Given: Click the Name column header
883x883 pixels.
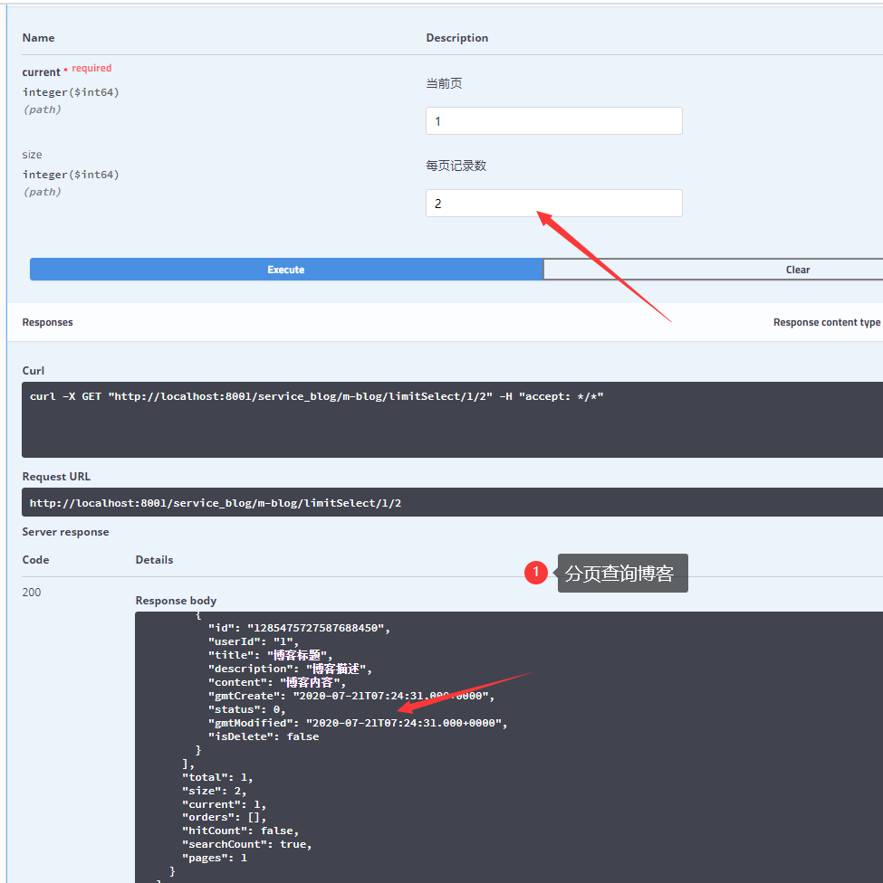Looking at the screenshot, I should click(38, 37).
